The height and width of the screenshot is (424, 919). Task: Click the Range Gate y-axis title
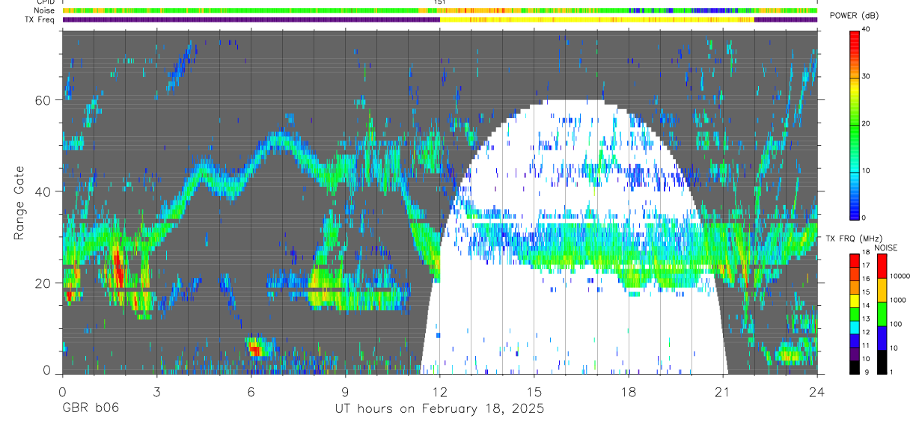[19, 203]
